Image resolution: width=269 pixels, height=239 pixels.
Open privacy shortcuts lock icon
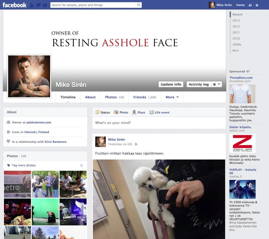(250, 5)
